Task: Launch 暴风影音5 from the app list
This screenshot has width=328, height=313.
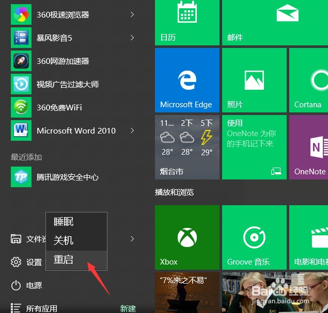Action: [x=73, y=38]
